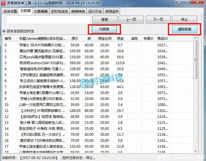
Task: Click the 定时任务状态:停止 status text
Action: click(x=79, y=158)
